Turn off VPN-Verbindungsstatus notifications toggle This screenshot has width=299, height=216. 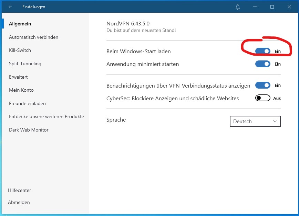tap(262, 85)
